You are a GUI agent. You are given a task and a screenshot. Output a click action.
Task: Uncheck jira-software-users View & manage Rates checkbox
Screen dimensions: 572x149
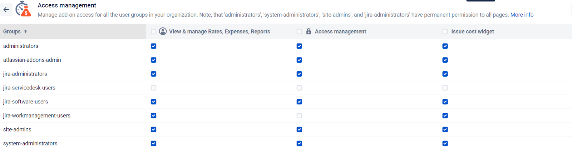click(x=154, y=102)
